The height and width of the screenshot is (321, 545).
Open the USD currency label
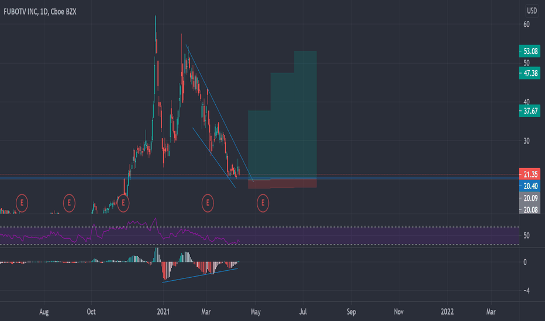tap(532, 11)
